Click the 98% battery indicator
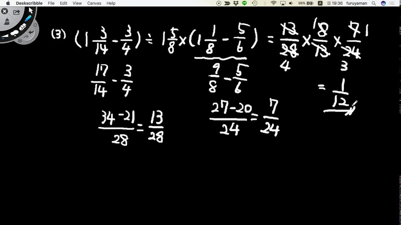This screenshot has width=401, height=225. click(x=305, y=3)
